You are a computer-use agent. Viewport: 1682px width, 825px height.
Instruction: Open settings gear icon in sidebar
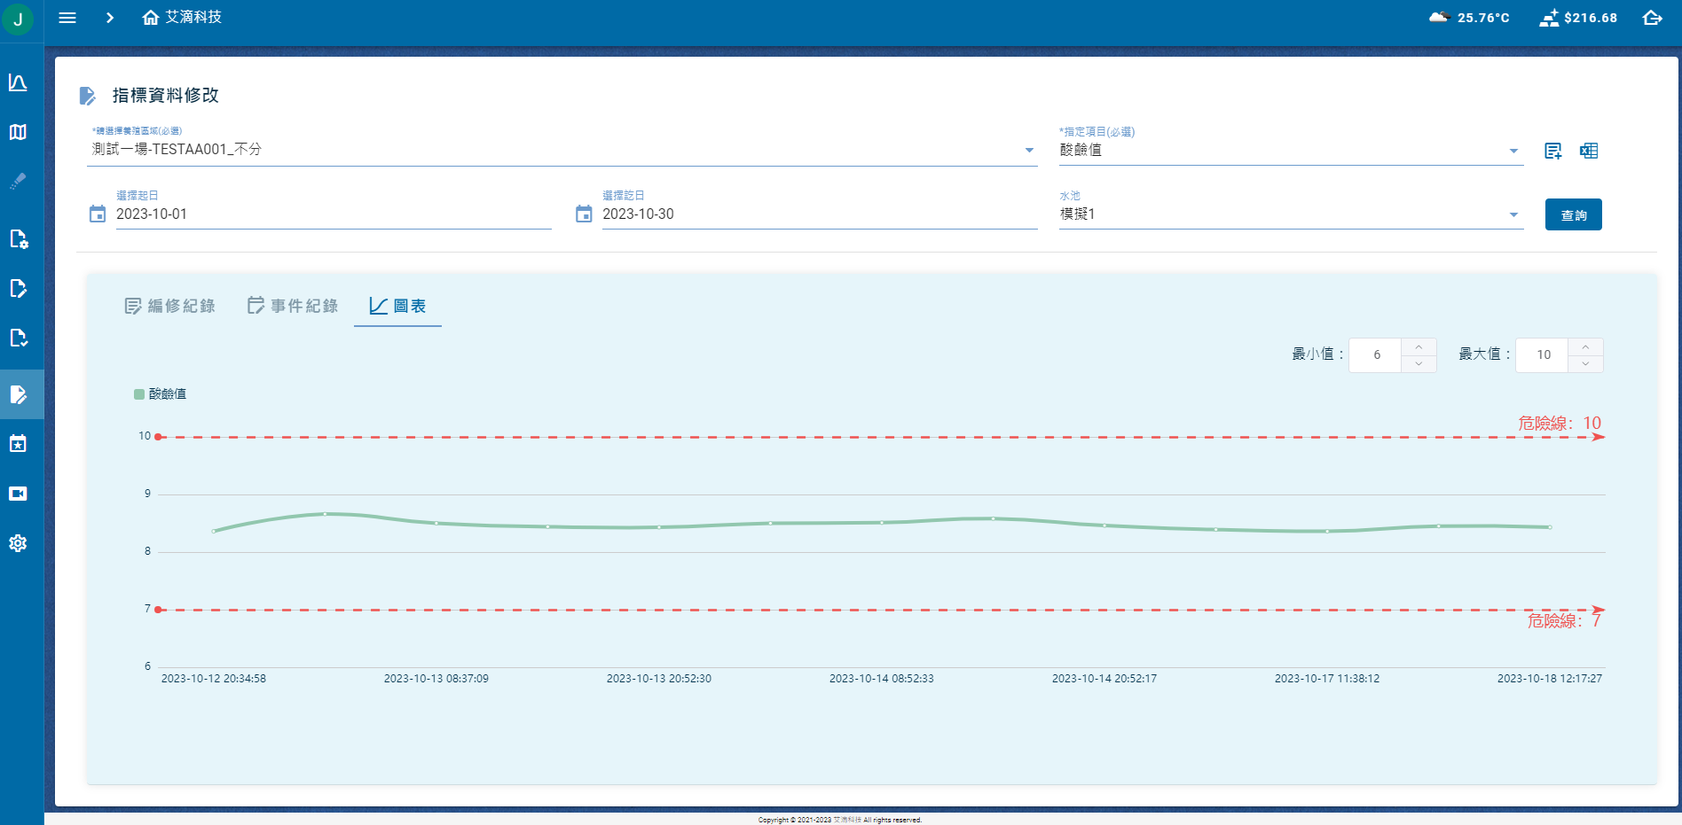pos(18,543)
